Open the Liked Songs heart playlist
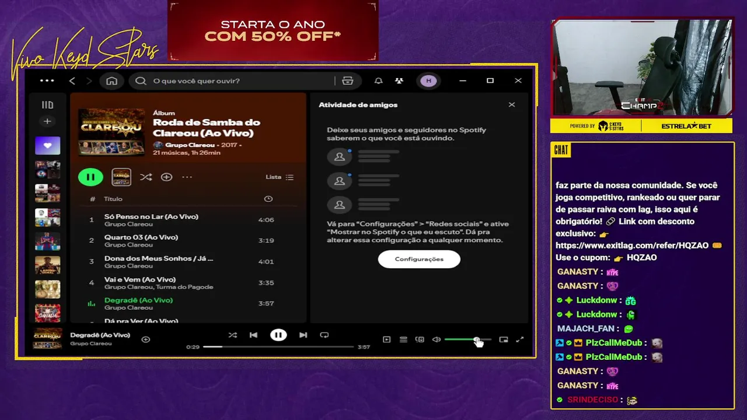 tap(47, 145)
